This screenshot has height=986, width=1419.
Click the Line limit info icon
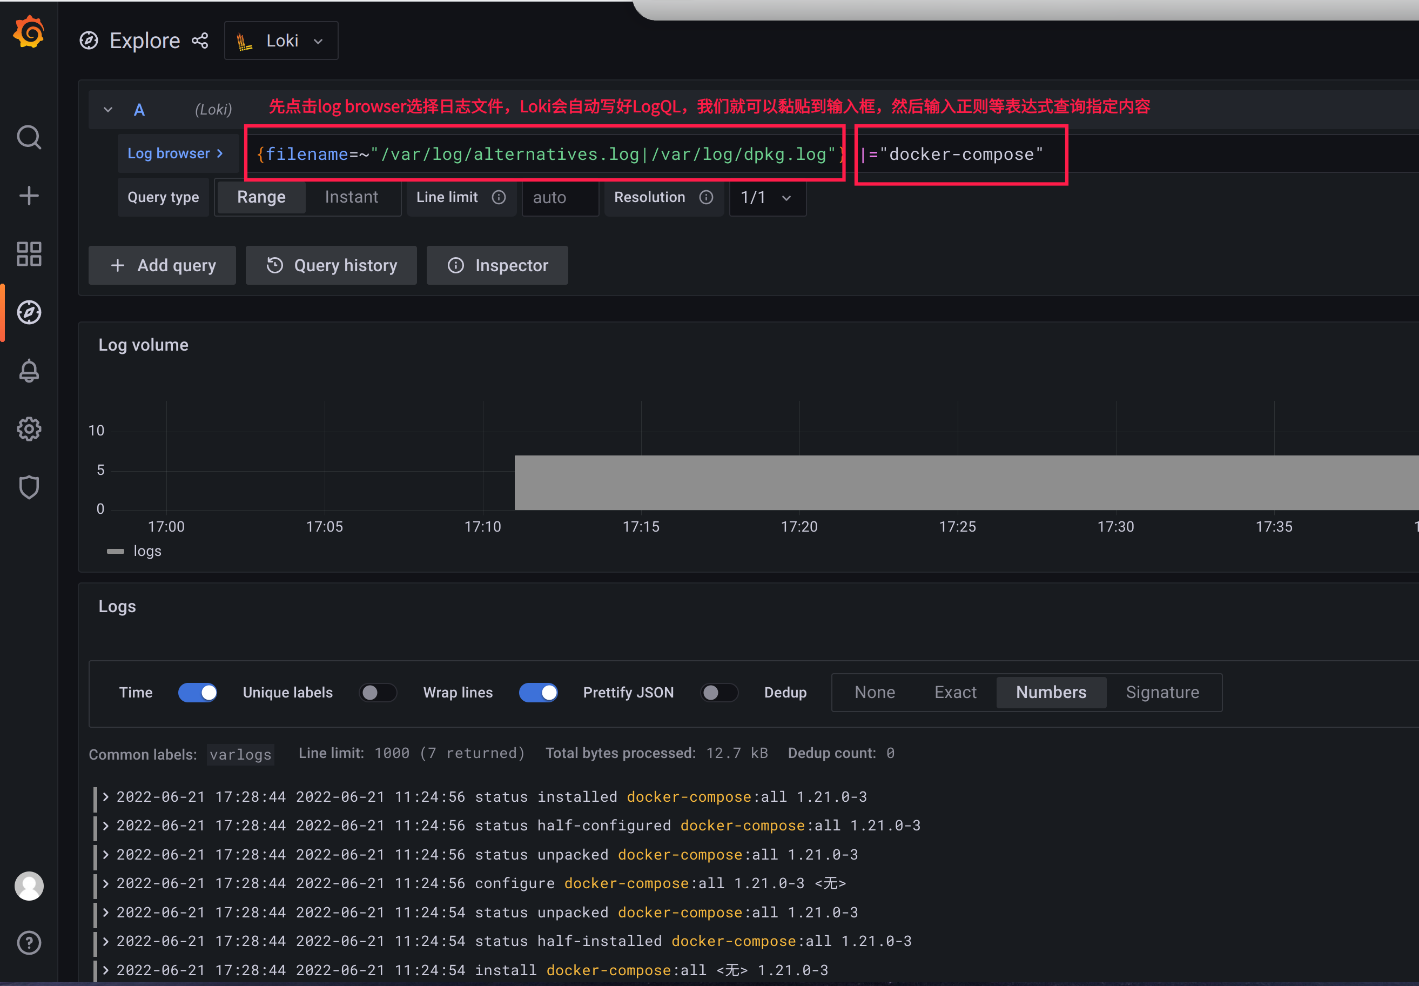click(x=499, y=197)
